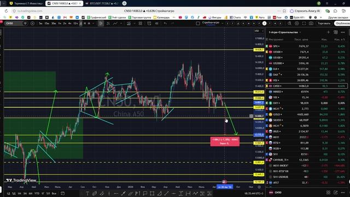Open a new browser tab

tap(124, 3)
